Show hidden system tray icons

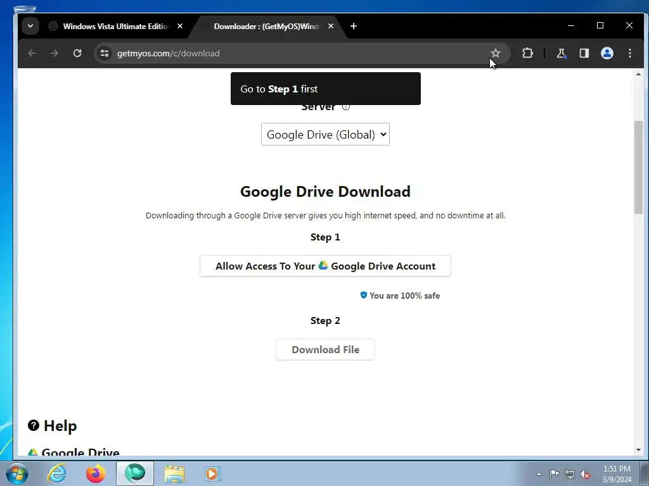coord(539,474)
